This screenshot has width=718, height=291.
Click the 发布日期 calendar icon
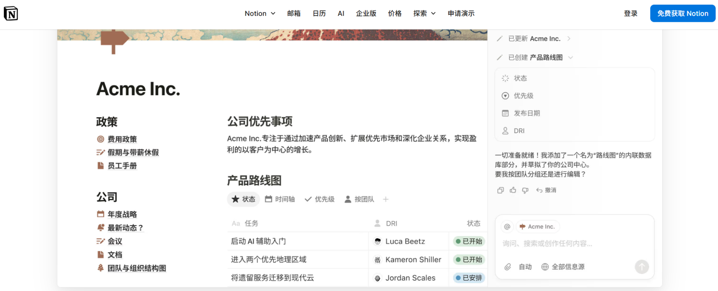point(505,113)
